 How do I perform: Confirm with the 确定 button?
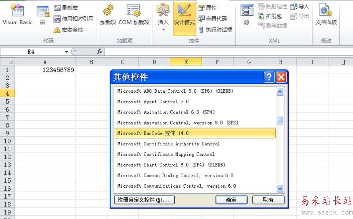tap(231, 200)
